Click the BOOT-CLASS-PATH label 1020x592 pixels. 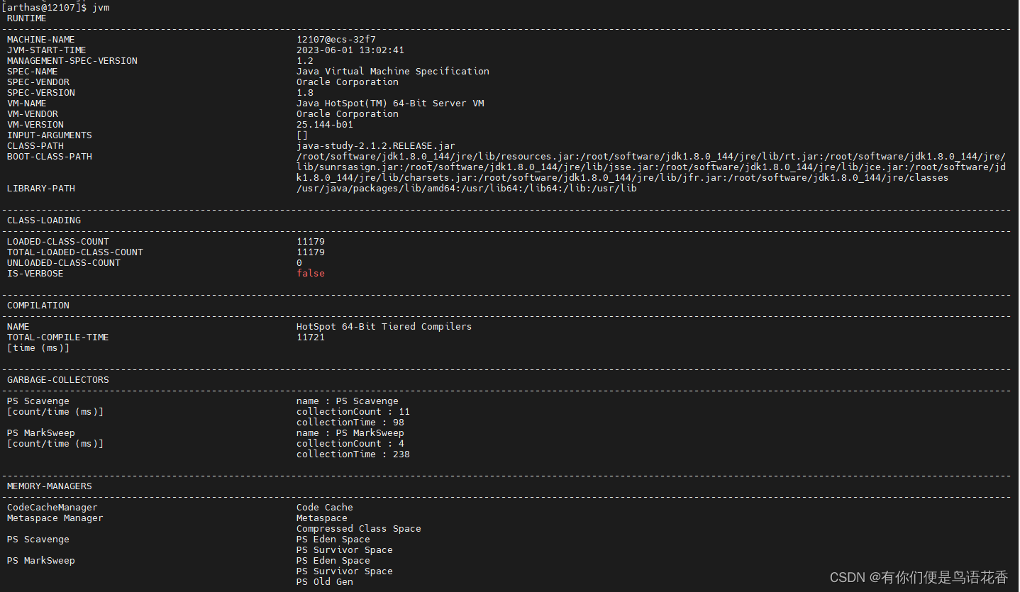pos(50,157)
